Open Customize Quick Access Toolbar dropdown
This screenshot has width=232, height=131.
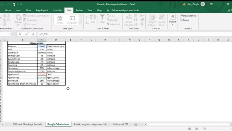pyautogui.click(x=21, y=4)
